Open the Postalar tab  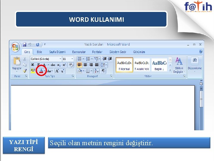[97, 52]
